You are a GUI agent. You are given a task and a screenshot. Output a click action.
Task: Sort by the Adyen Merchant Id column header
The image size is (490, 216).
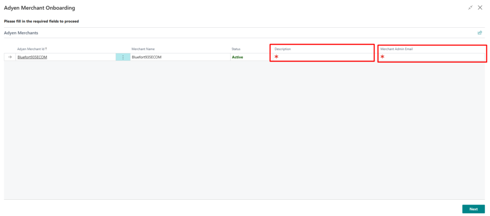[x=32, y=49]
